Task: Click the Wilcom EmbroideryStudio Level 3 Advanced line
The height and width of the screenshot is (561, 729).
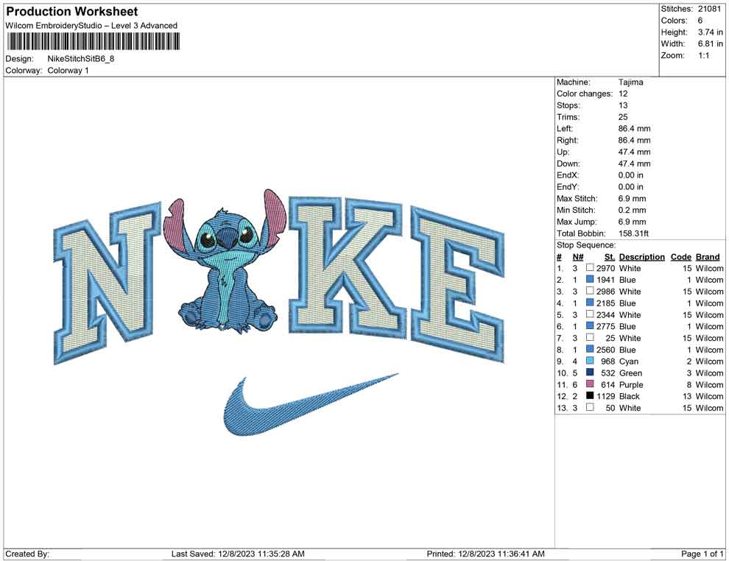Action: (x=91, y=26)
